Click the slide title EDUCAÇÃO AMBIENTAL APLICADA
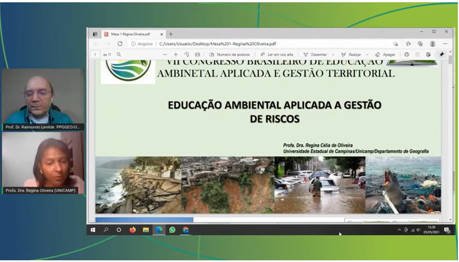459x262 pixels. [275, 112]
